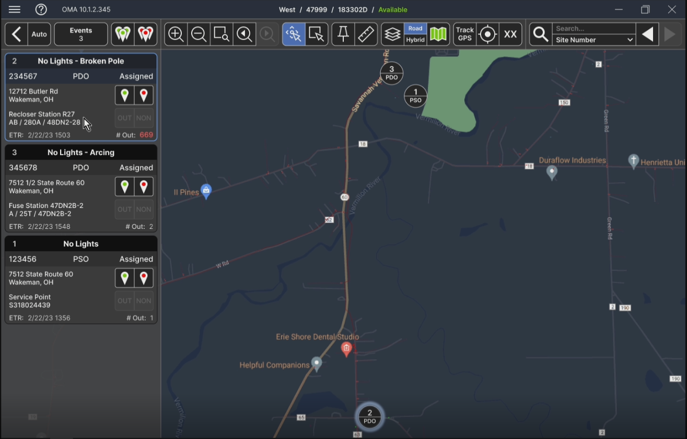
Task: Expand the Events 3 list
Action: click(x=80, y=34)
